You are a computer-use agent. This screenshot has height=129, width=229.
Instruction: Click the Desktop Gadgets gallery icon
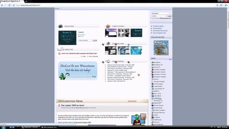pos(152,70)
